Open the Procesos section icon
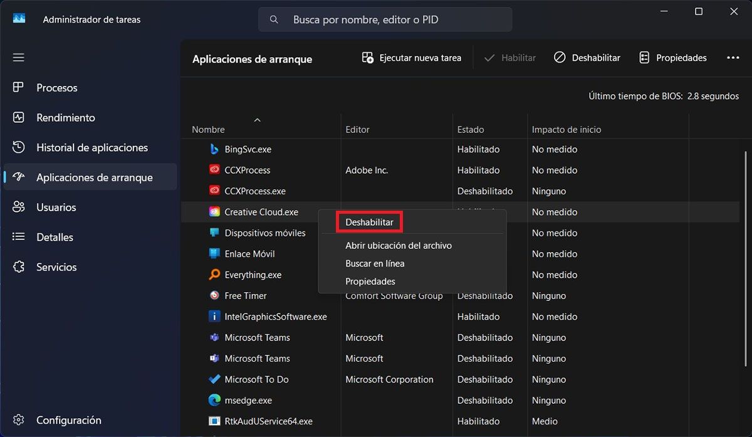The image size is (752, 437). point(19,88)
